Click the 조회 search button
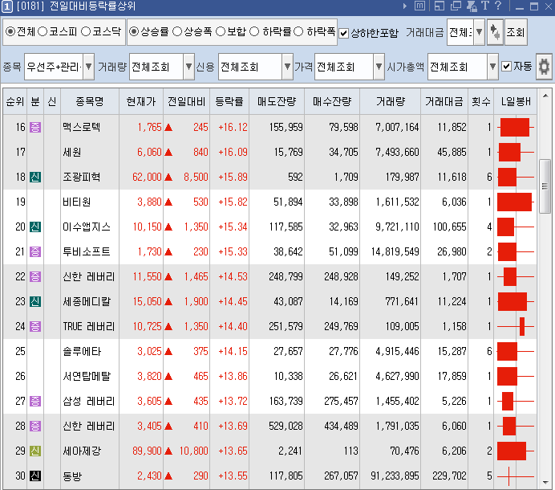Image resolution: width=555 pixels, height=490 pixels. 516,32
